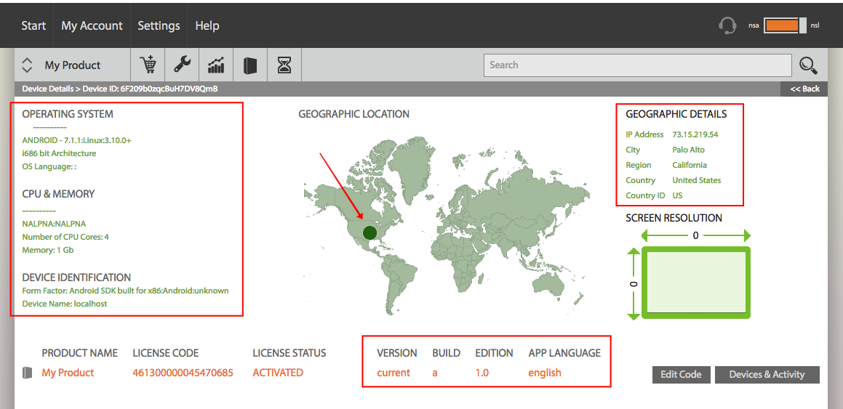This screenshot has height=409, width=843.
Task: Toggle the nsa/nsl orange switch
Action: click(785, 25)
